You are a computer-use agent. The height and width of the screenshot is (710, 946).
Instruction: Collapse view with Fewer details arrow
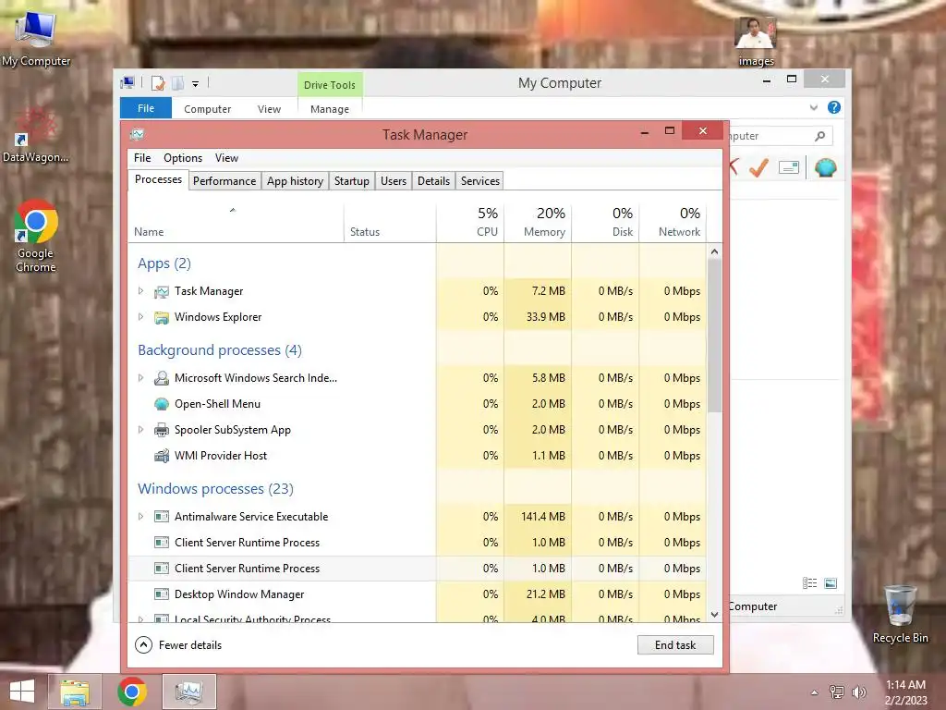143,644
